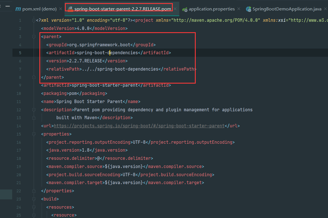Viewport: 328px width, 218px height.
Task: Click UTF-8 in project.reporting.outputEncoding line
Action: click(139, 142)
